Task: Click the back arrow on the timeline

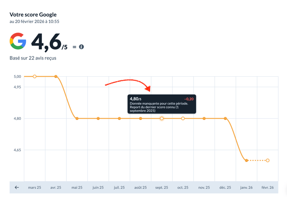Action: pos(17,187)
